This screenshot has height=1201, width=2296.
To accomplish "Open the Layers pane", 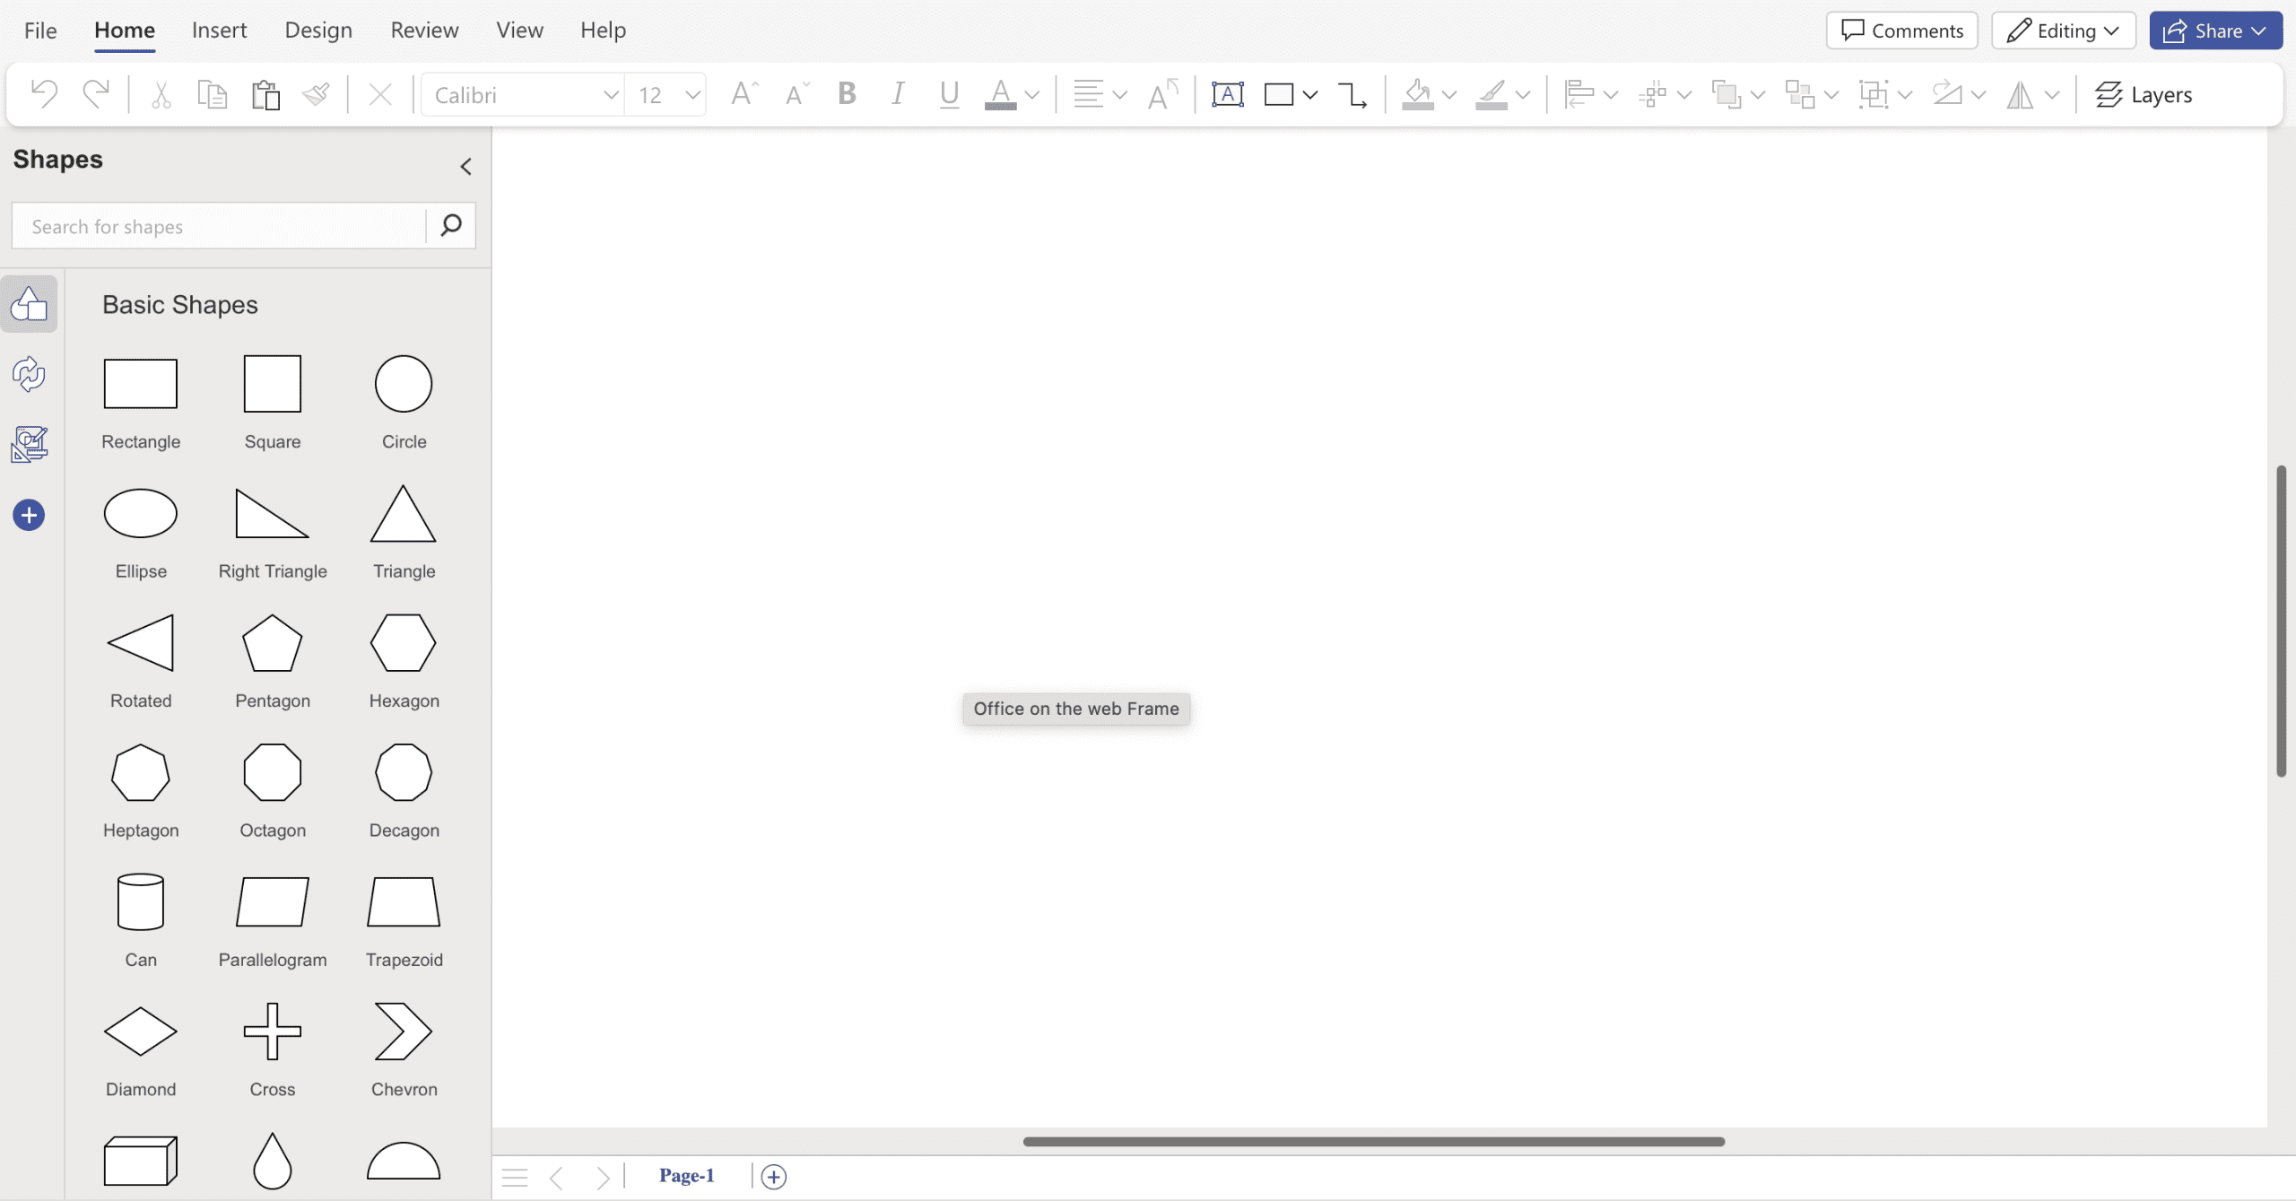I will click(x=2144, y=94).
